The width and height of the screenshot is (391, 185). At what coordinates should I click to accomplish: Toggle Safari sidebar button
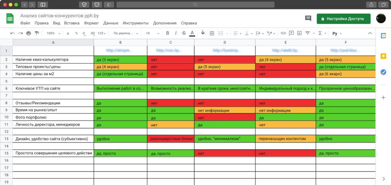click(43, 4)
